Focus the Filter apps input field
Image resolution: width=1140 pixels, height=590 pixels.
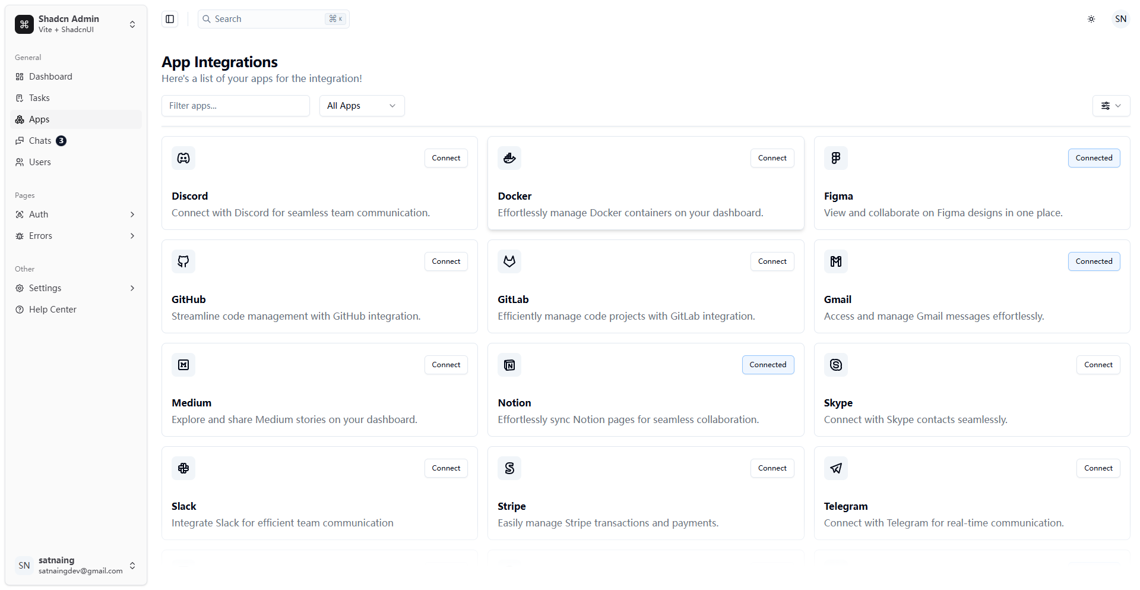click(x=236, y=106)
